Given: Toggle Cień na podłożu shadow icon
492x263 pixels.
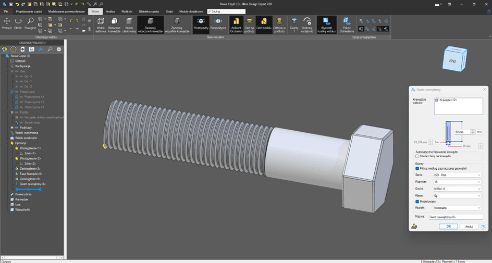Looking at the screenshot, I should point(249,23).
